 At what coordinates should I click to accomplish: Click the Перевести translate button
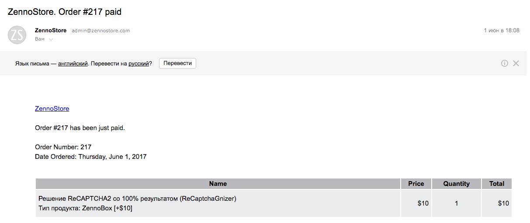tap(177, 63)
